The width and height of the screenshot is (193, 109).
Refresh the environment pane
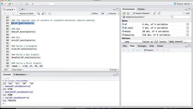[x=159, y=13]
